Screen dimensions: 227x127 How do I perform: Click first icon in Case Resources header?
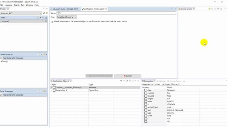pos(39,54)
